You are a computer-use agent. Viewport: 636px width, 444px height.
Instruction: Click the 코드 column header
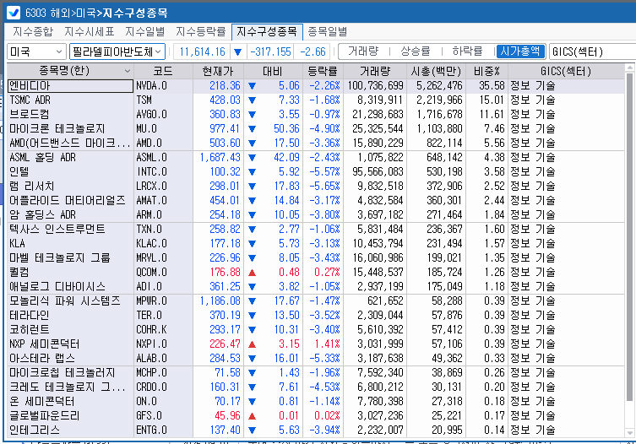(163, 72)
